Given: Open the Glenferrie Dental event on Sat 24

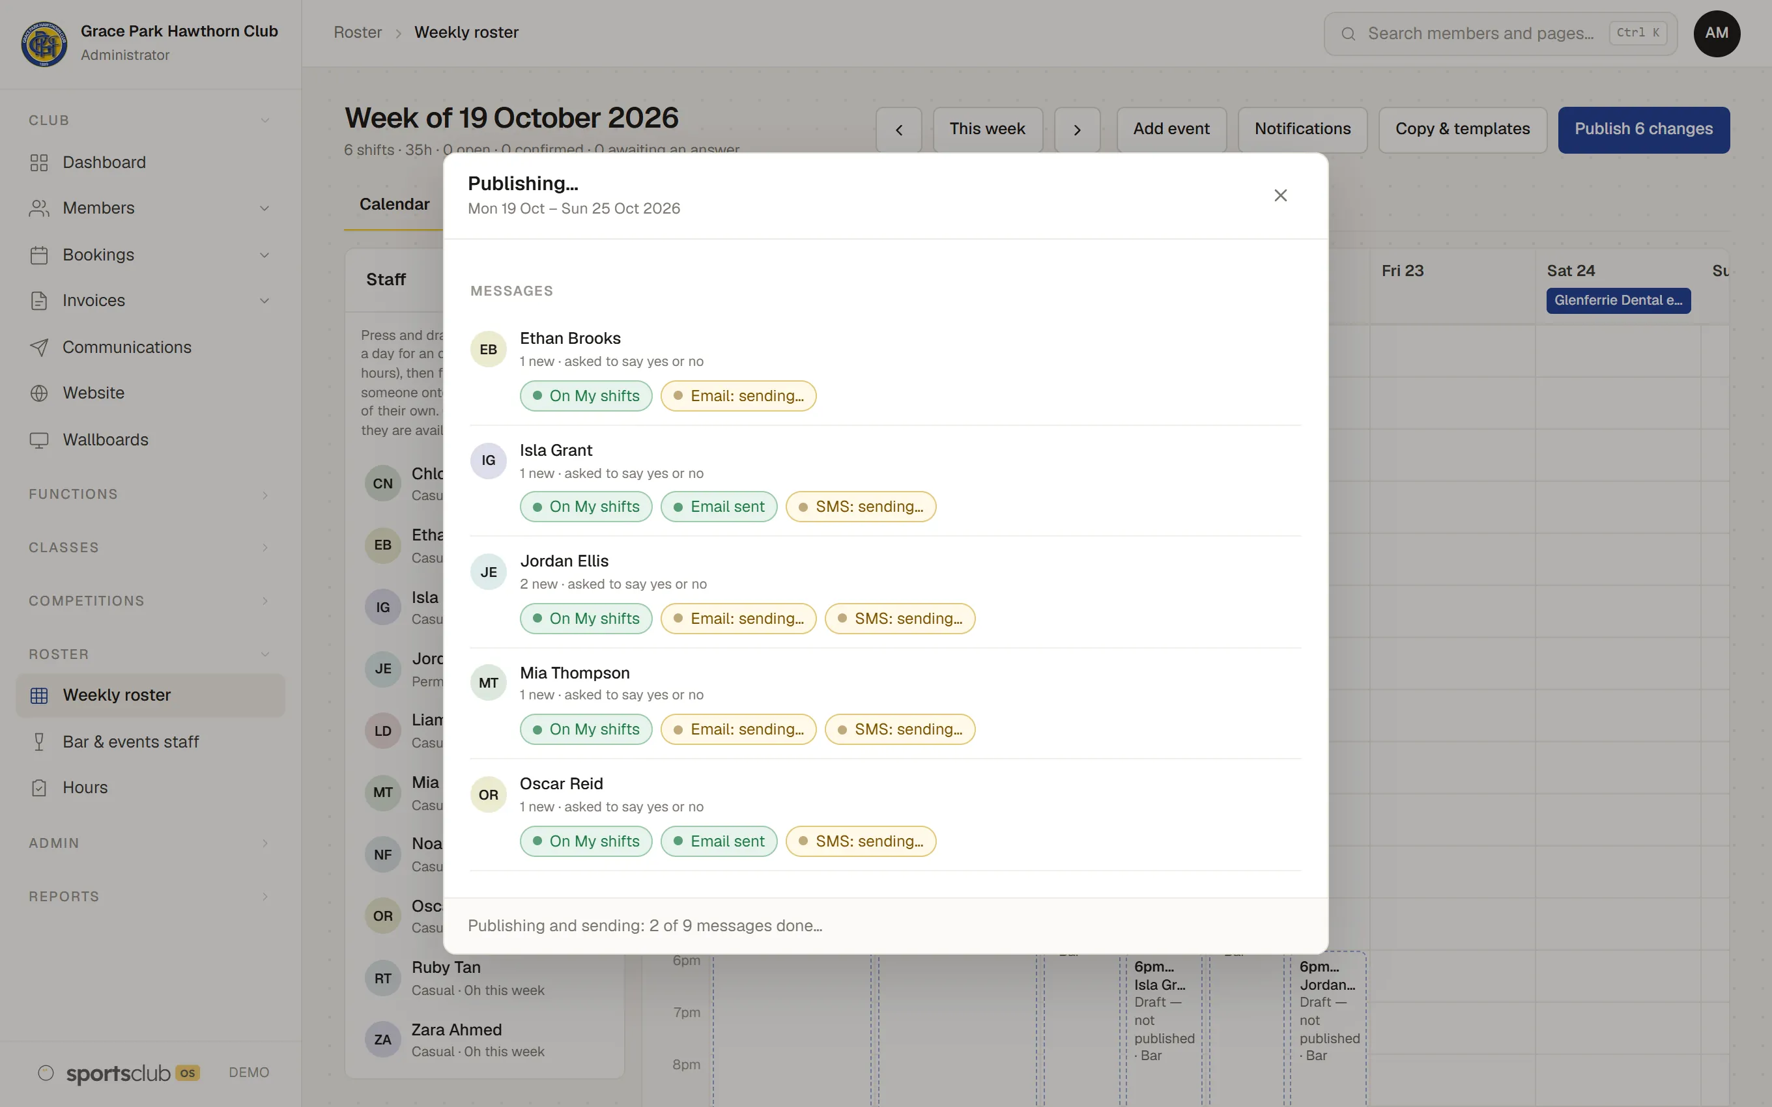Looking at the screenshot, I should [1618, 300].
